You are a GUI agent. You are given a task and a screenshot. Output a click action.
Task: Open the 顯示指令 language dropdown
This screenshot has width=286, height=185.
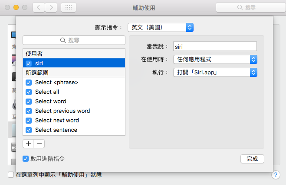(x=161, y=27)
